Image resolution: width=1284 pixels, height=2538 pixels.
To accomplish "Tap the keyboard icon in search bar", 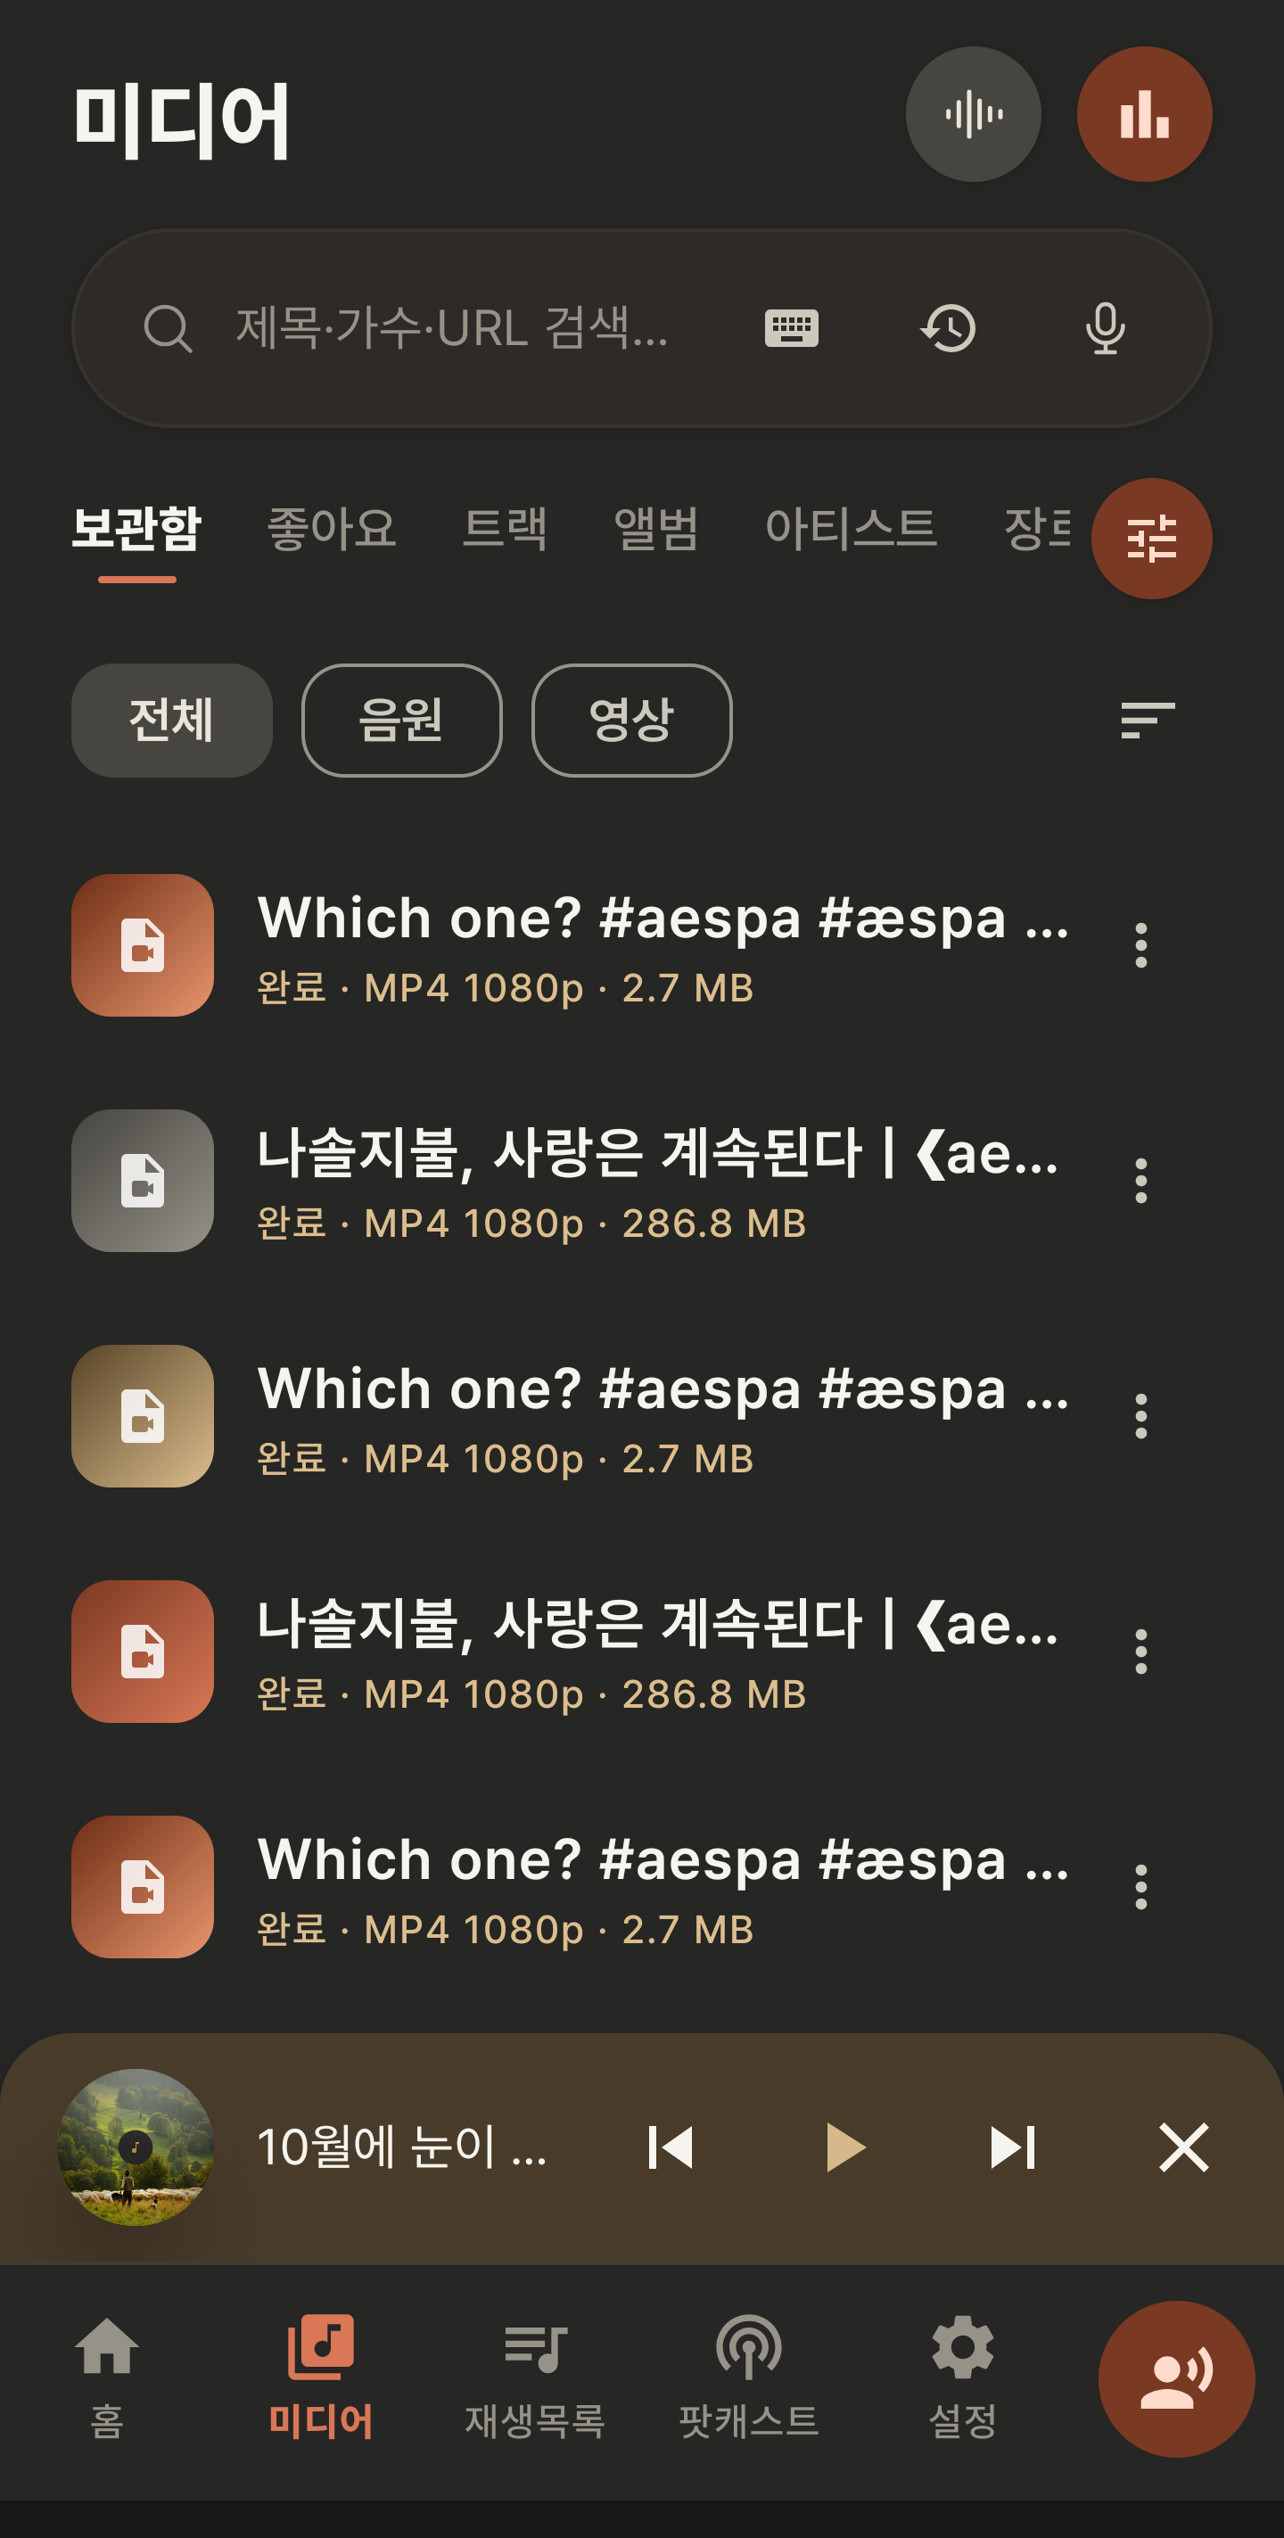I will tap(791, 328).
